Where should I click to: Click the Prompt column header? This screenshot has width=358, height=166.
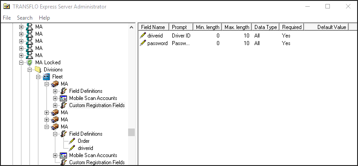coord(181,27)
